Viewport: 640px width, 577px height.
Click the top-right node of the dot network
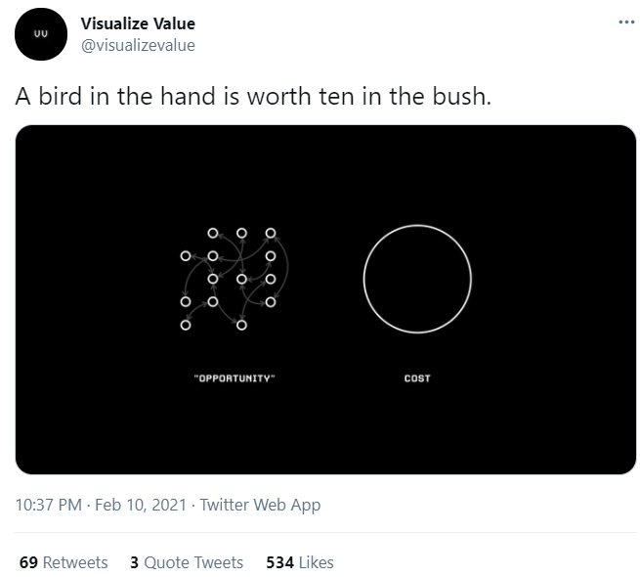pyautogui.click(x=271, y=234)
